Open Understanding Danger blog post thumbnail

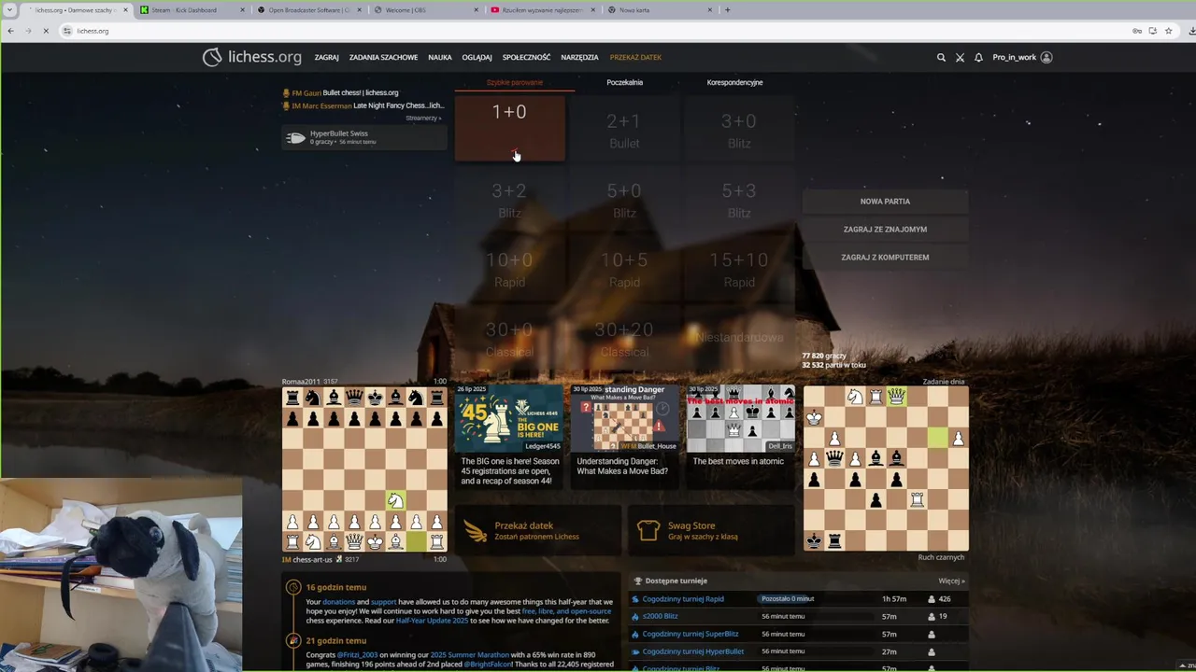tap(624, 418)
